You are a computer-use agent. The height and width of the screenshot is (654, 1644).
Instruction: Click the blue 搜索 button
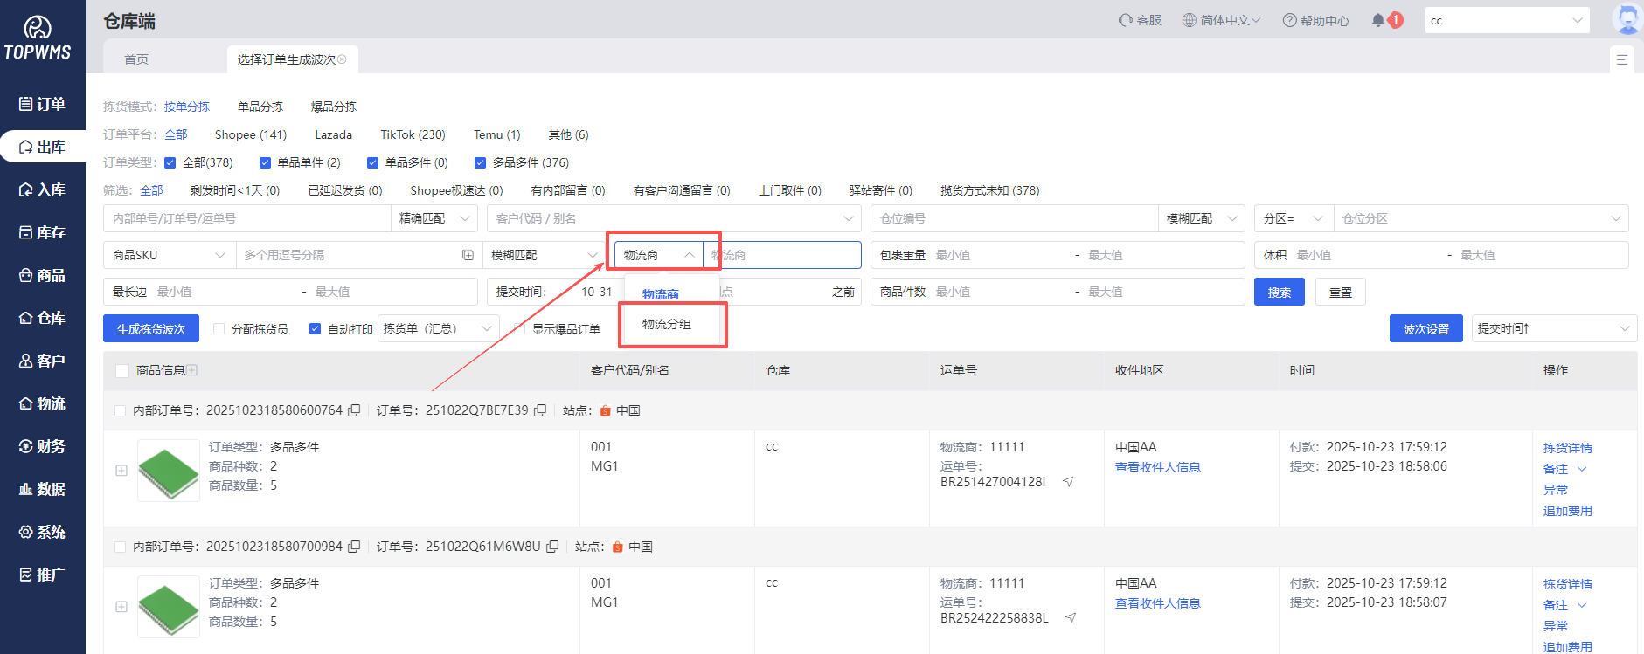point(1279,293)
